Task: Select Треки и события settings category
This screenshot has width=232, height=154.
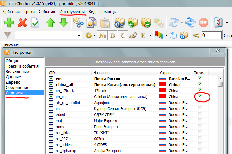Action: pos(22,66)
